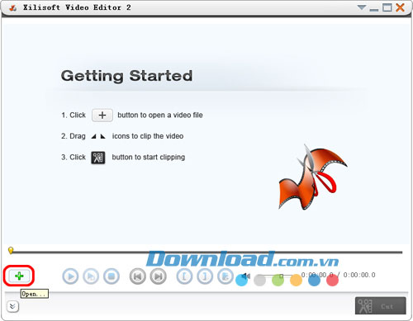This screenshot has height=321, width=413.
Task: Click the green plus Open button
Action: click(19, 276)
